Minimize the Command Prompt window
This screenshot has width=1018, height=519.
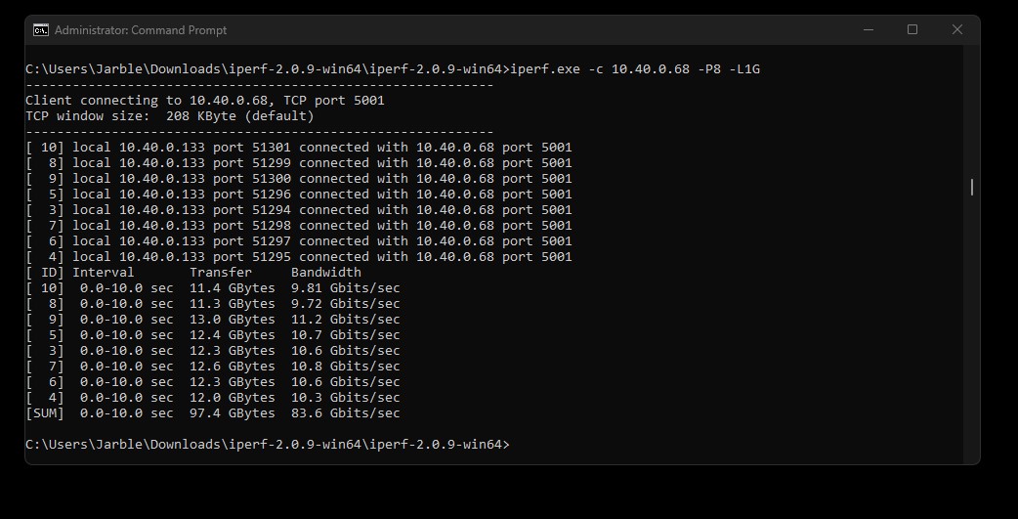click(x=868, y=30)
